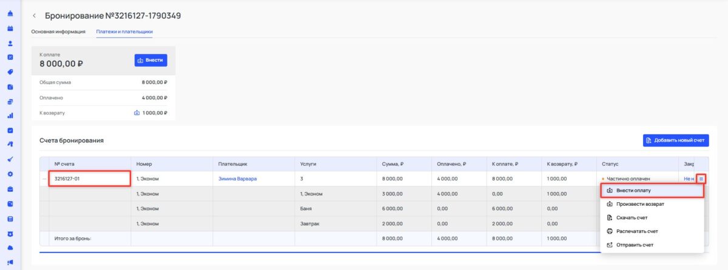
Task: Select Платежи и плательщики tab
Action: (x=124, y=31)
